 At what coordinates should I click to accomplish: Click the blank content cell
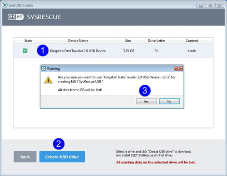(192, 51)
